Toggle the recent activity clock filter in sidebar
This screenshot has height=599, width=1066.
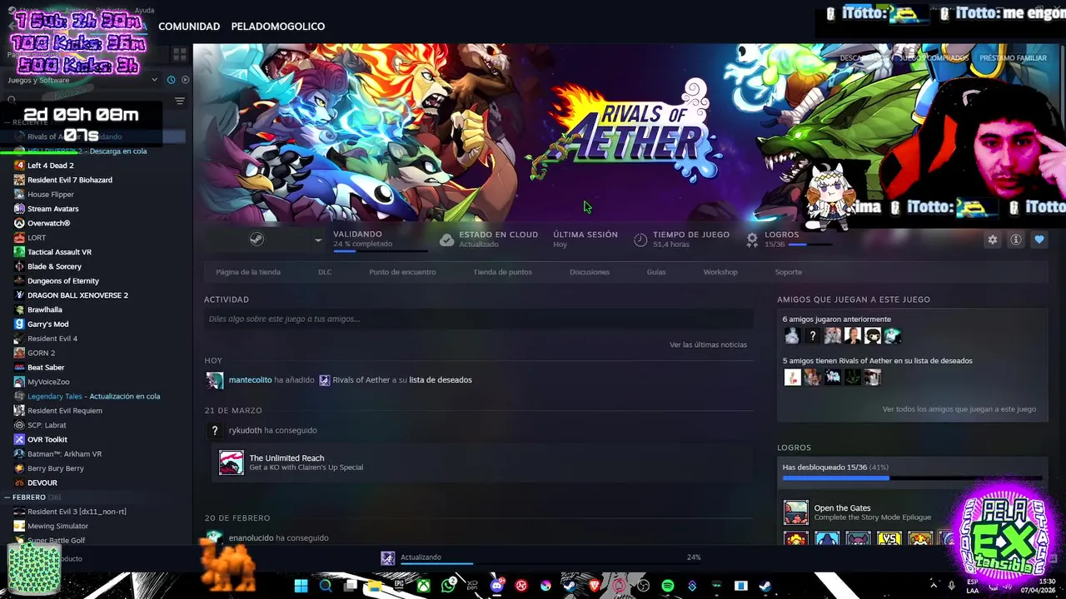pyautogui.click(x=171, y=80)
